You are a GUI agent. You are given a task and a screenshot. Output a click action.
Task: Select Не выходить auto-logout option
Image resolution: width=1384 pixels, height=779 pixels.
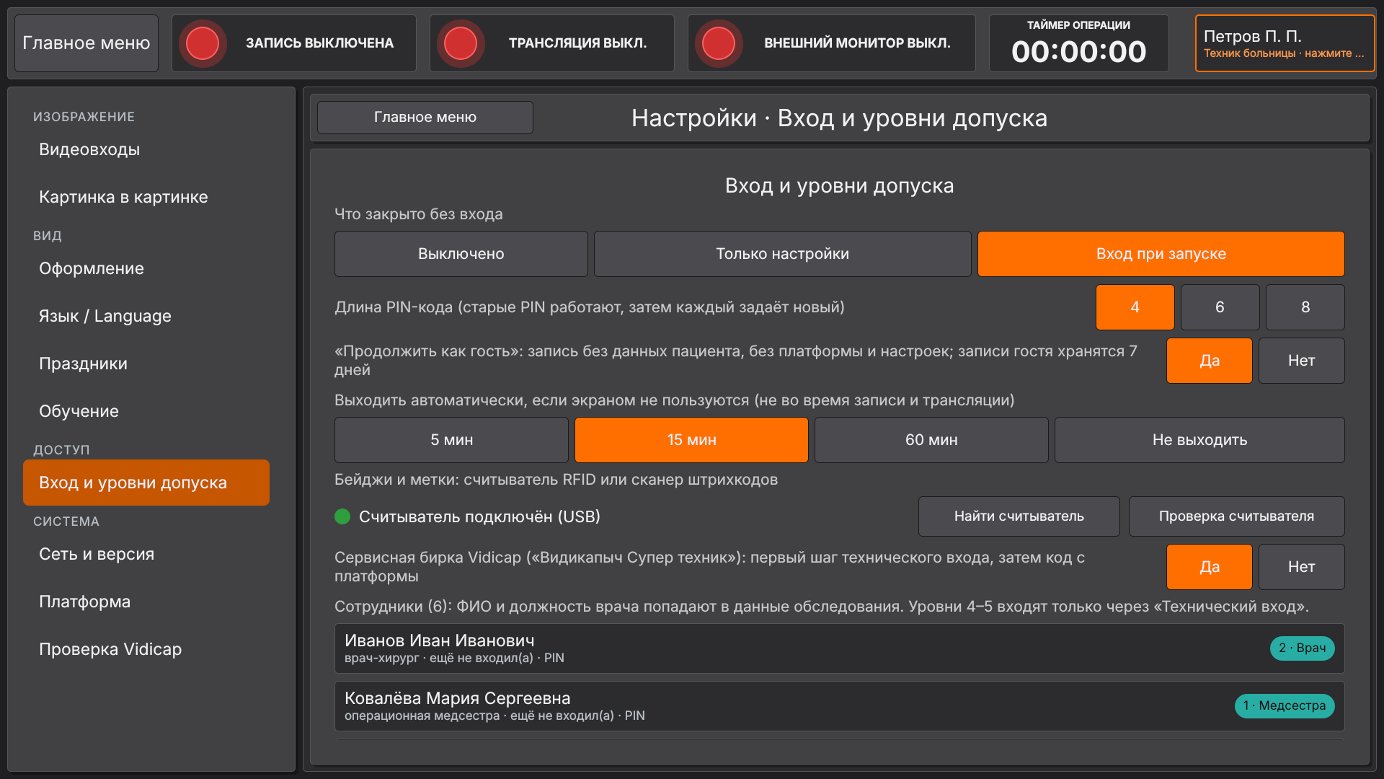click(1200, 440)
